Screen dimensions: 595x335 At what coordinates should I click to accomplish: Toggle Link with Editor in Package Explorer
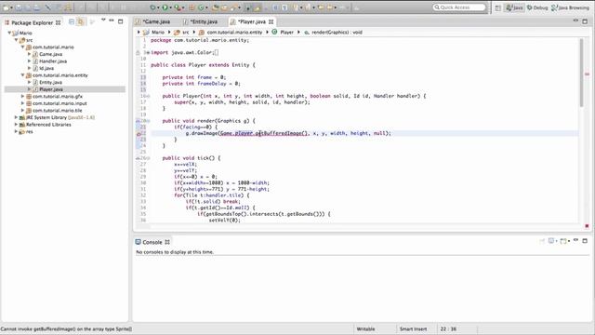pos(81,22)
